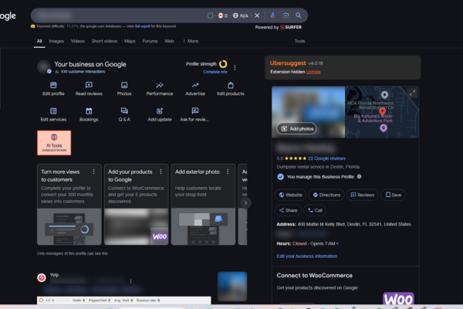Open the Bookings shortcut
The image size is (463, 309).
89,115
